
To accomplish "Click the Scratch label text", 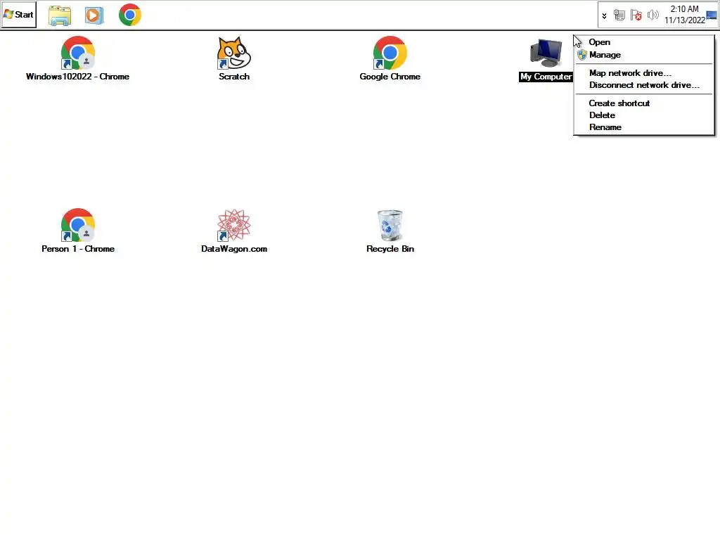I will click(x=233, y=77).
